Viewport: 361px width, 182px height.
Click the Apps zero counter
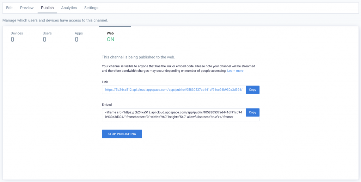pyautogui.click(x=77, y=39)
